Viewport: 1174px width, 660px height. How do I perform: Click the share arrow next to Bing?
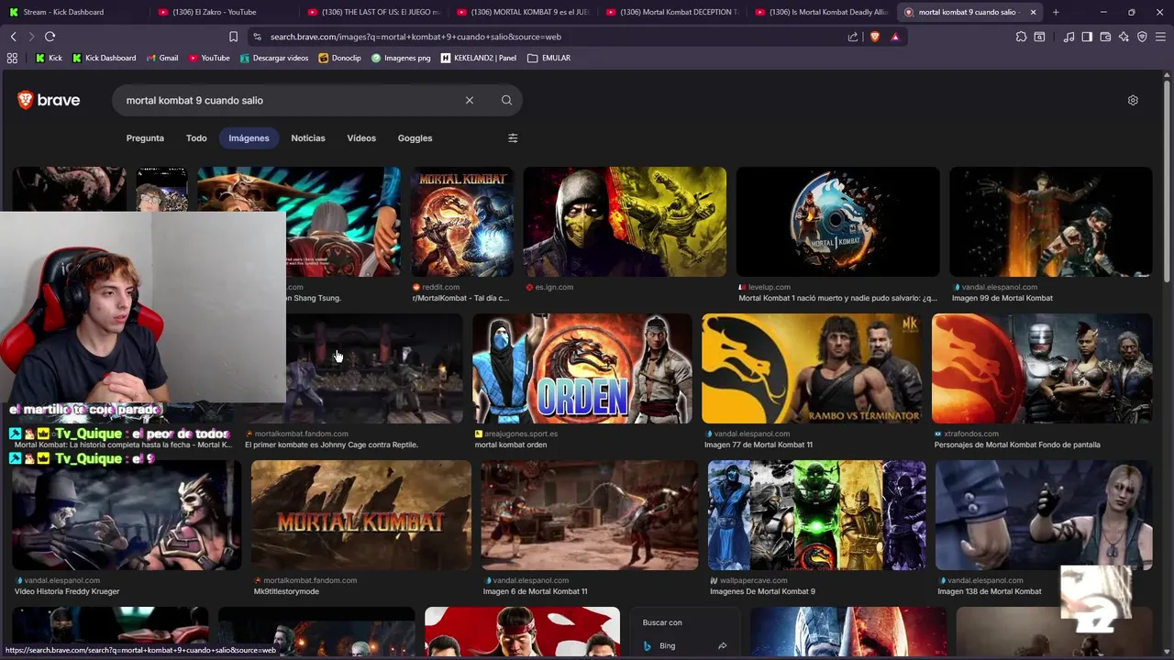click(x=722, y=645)
